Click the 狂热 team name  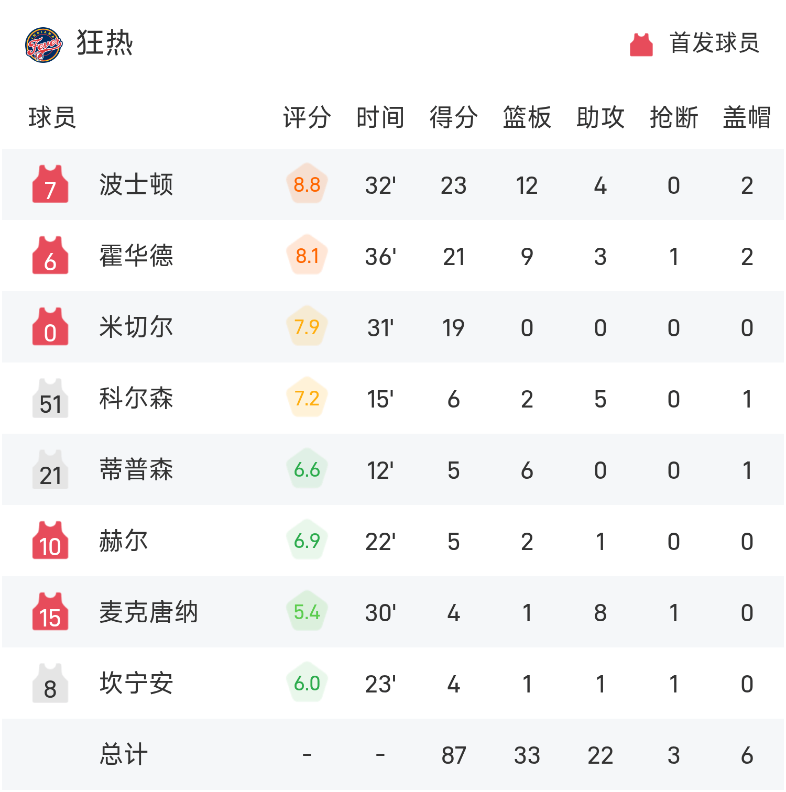click(105, 43)
